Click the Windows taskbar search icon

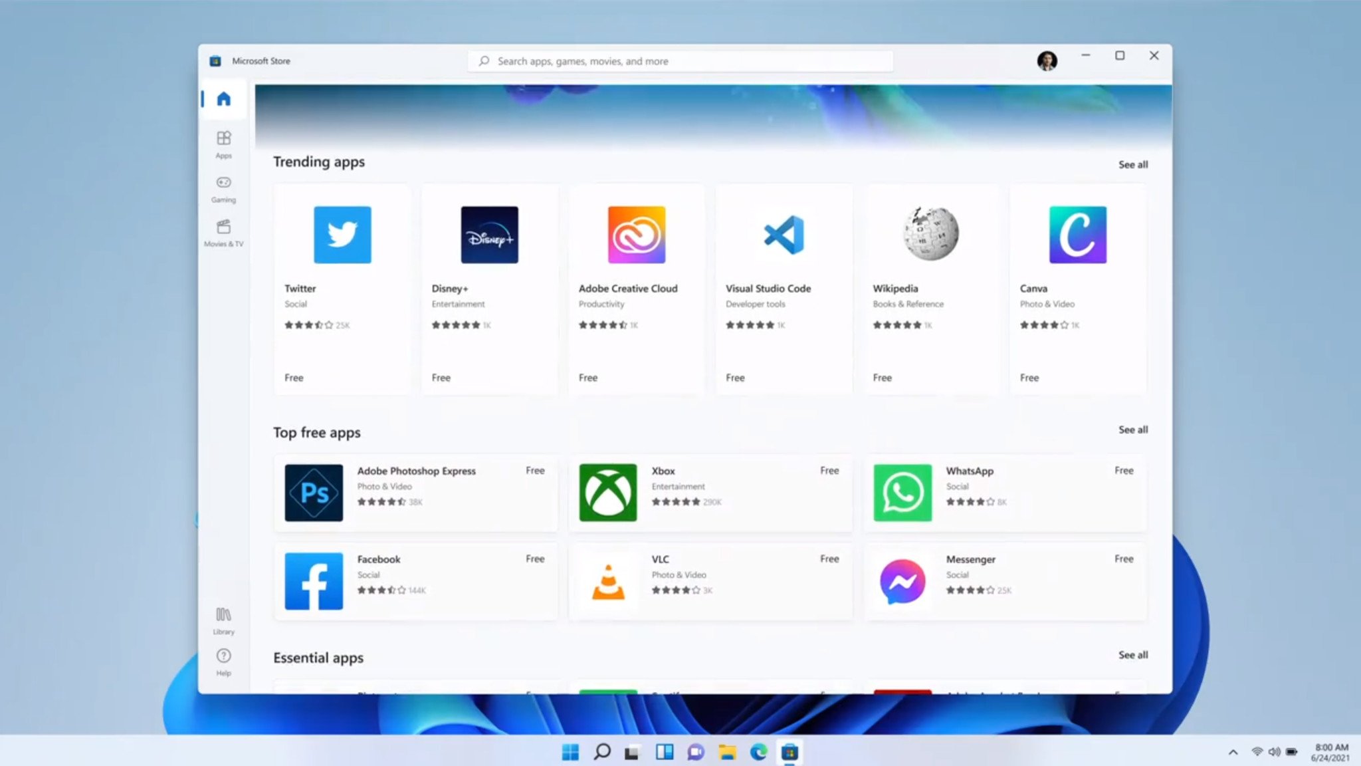602,752
